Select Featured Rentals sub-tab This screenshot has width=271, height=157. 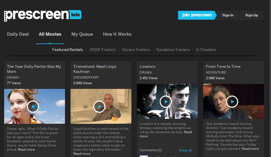67,50
